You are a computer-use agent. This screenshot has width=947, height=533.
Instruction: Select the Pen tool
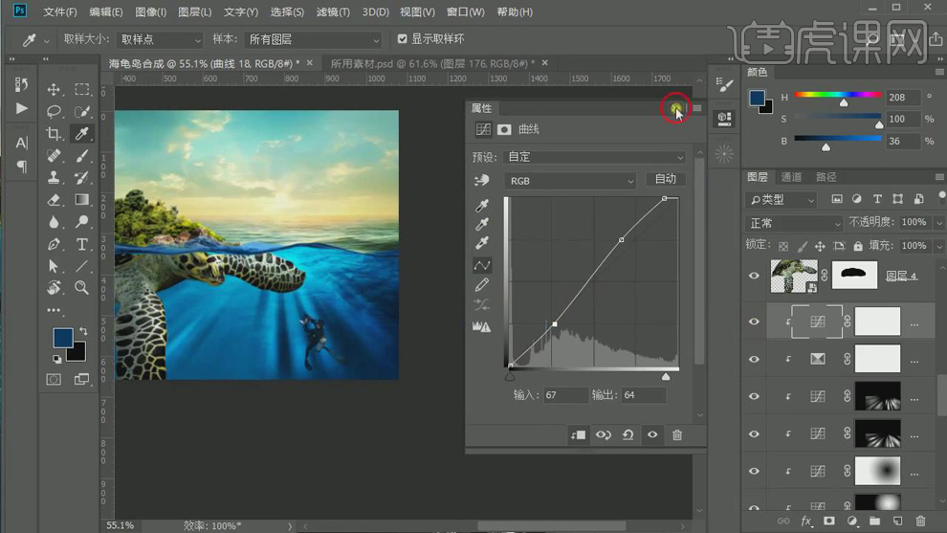point(54,244)
